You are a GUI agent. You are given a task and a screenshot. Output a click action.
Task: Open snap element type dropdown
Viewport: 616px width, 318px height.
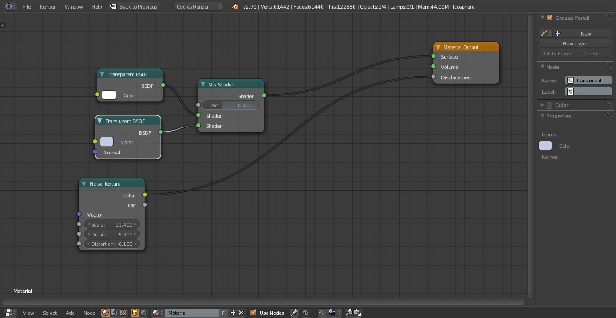[334, 313]
